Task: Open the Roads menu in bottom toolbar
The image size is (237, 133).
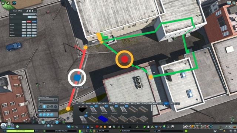Action: tap(69, 127)
